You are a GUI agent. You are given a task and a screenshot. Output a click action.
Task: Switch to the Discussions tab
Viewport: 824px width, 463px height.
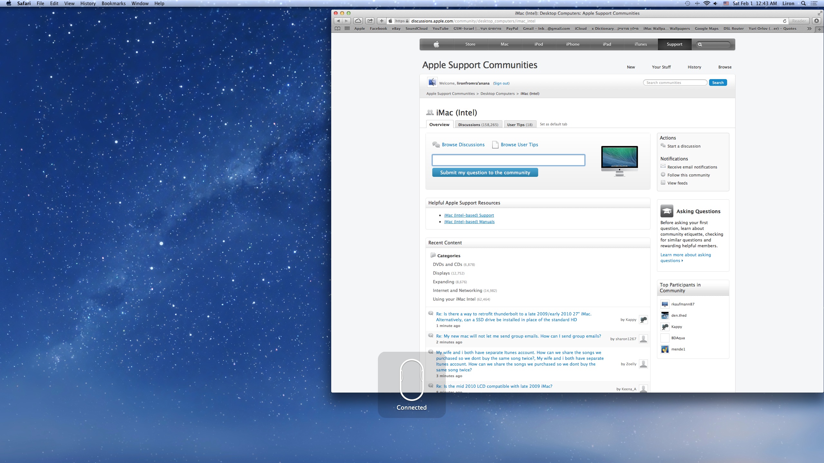point(478,124)
